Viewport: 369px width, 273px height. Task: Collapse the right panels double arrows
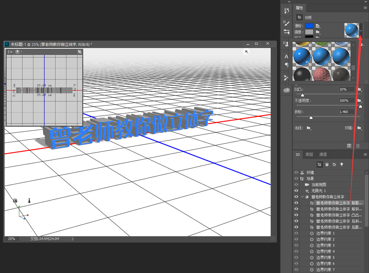(x=366, y=1)
